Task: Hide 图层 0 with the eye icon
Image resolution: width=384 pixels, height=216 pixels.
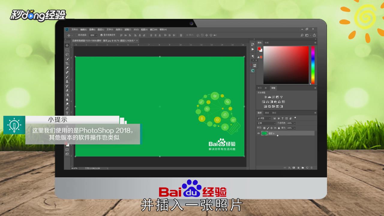Action: tap(259, 133)
